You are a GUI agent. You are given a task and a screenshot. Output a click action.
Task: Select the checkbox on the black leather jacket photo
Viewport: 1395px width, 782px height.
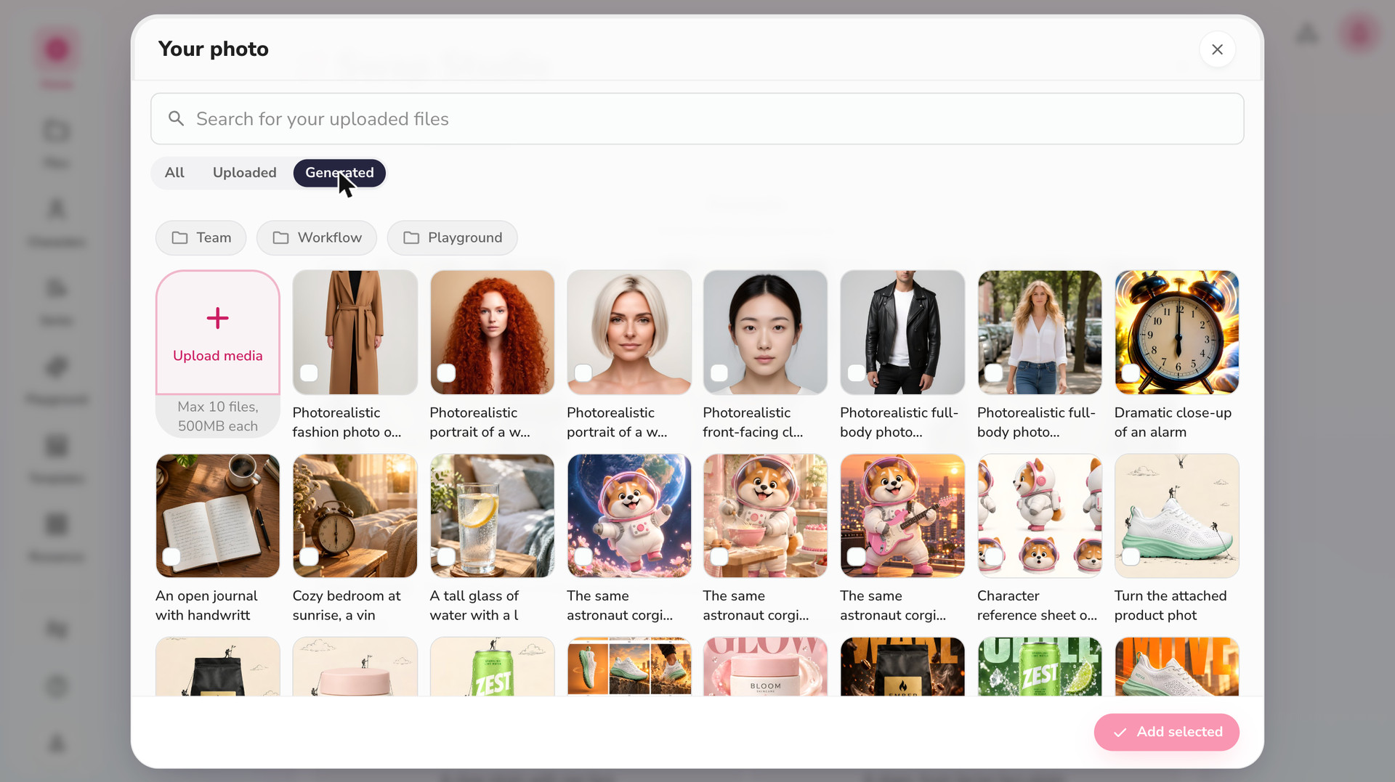coord(857,373)
